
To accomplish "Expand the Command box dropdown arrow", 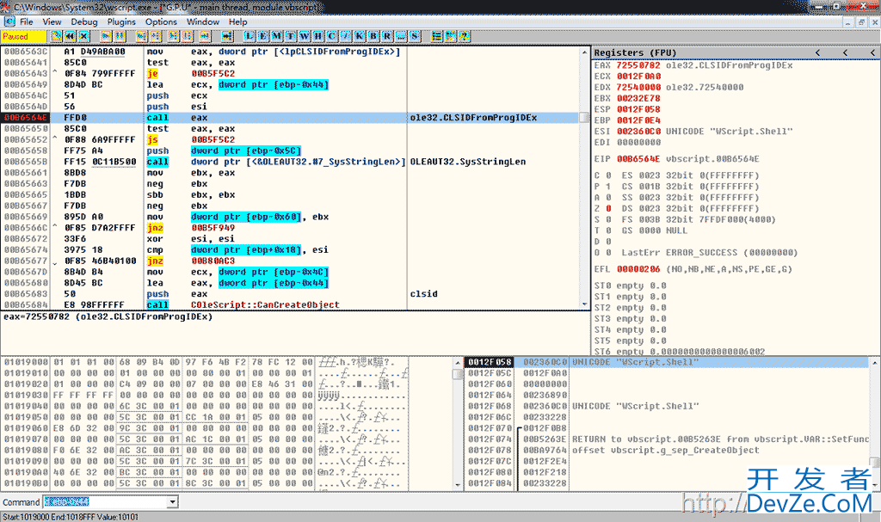I will point(172,501).
